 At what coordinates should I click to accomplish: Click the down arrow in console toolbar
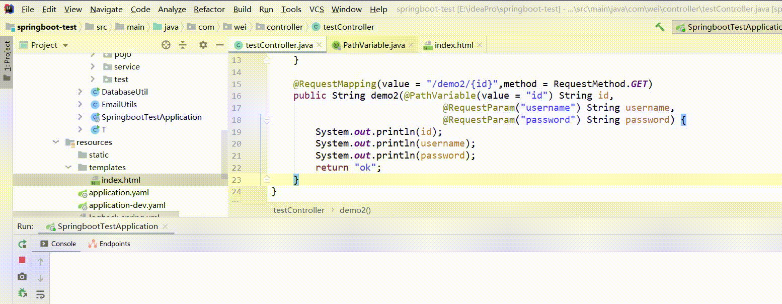(41, 278)
